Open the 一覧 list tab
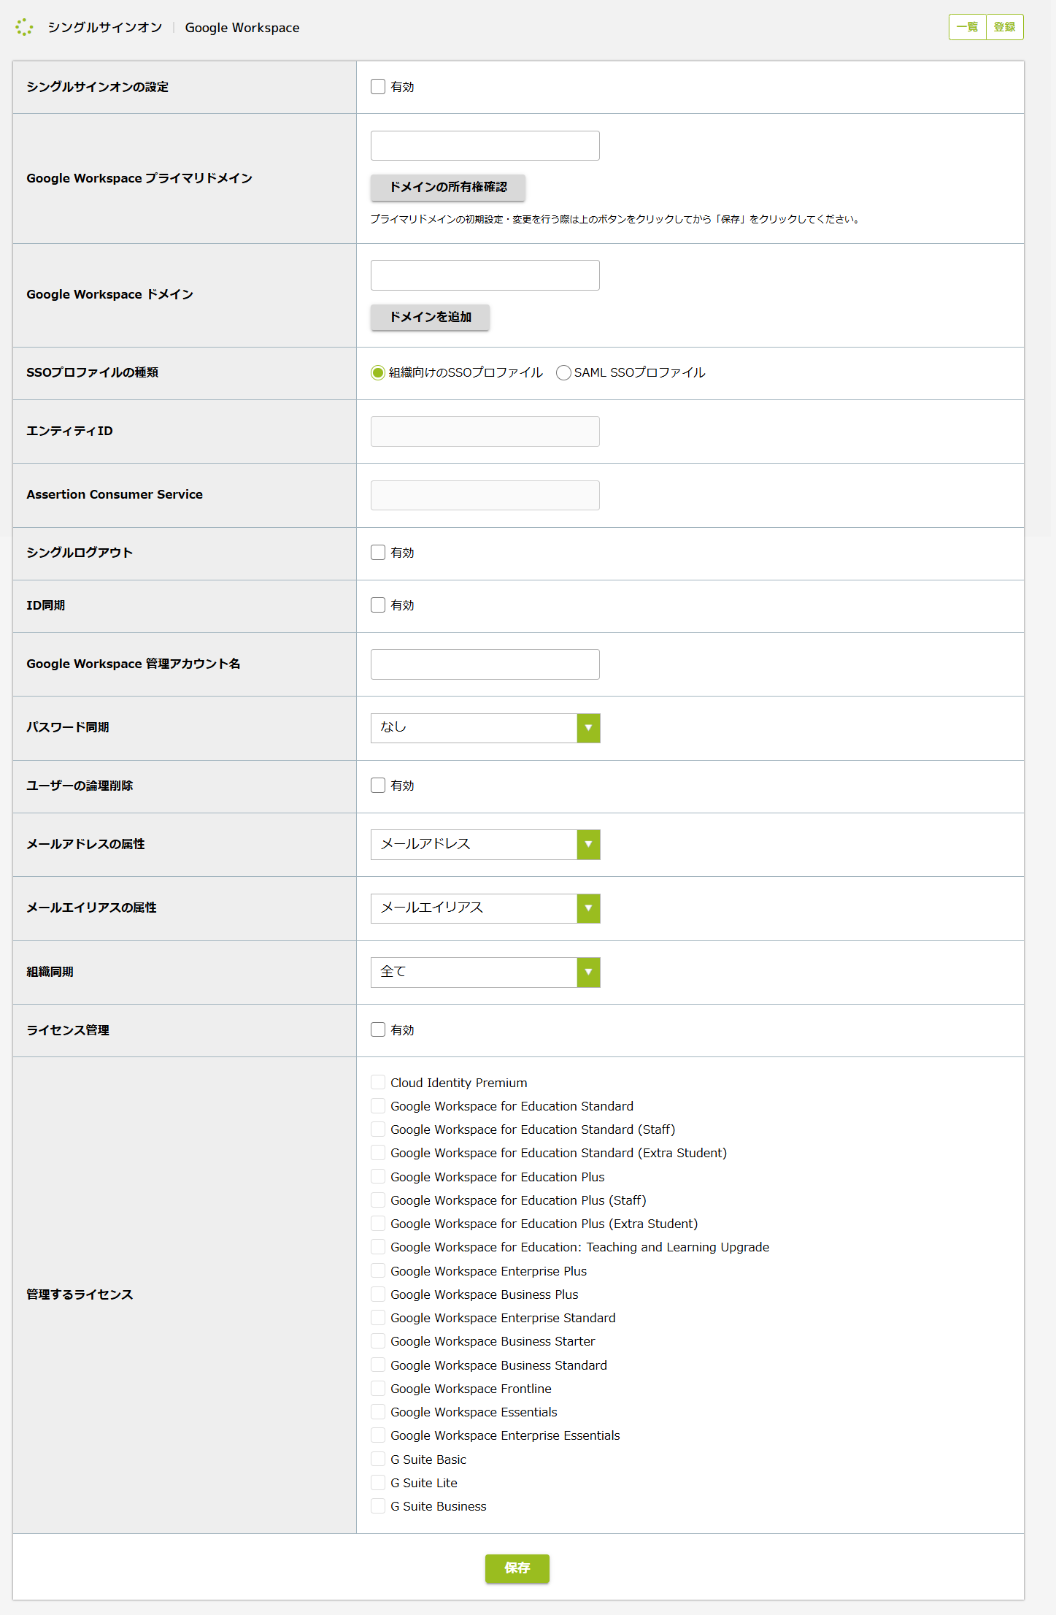The image size is (1056, 1615). tap(967, 27)
